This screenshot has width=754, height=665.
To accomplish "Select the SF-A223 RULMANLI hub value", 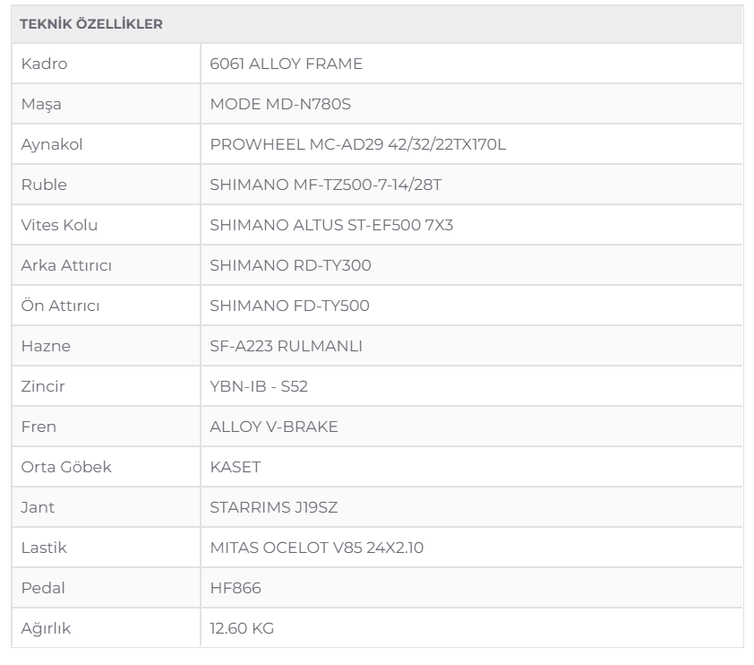I will click(287, 346).
